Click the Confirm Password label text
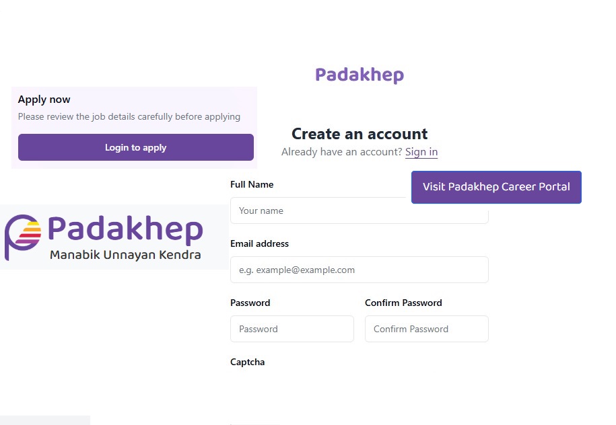Screen dimensions: 616x425 point(403,303)
